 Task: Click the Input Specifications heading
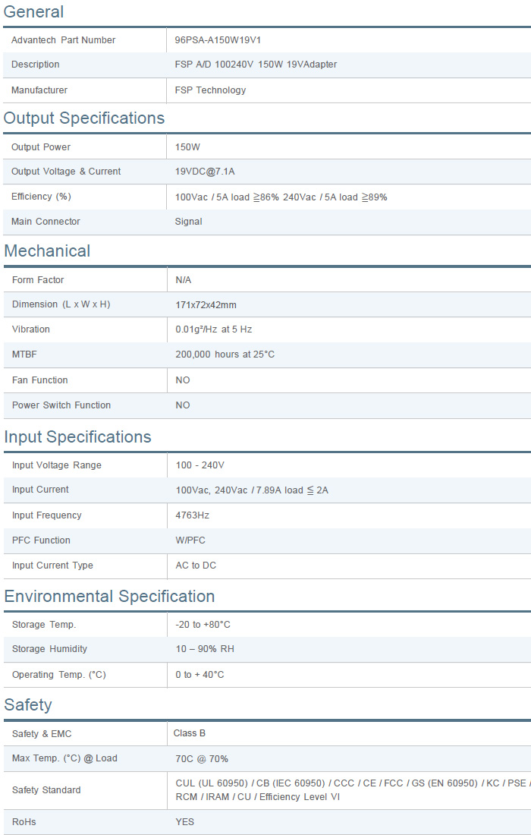tap(77, 437)
